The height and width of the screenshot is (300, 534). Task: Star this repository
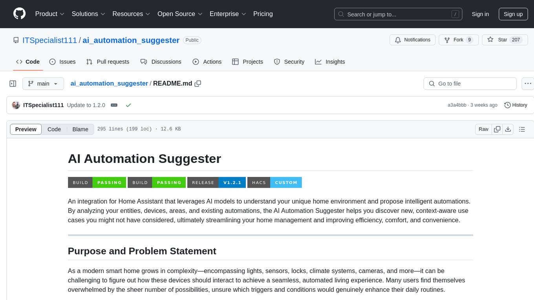(x=505, y=40)
